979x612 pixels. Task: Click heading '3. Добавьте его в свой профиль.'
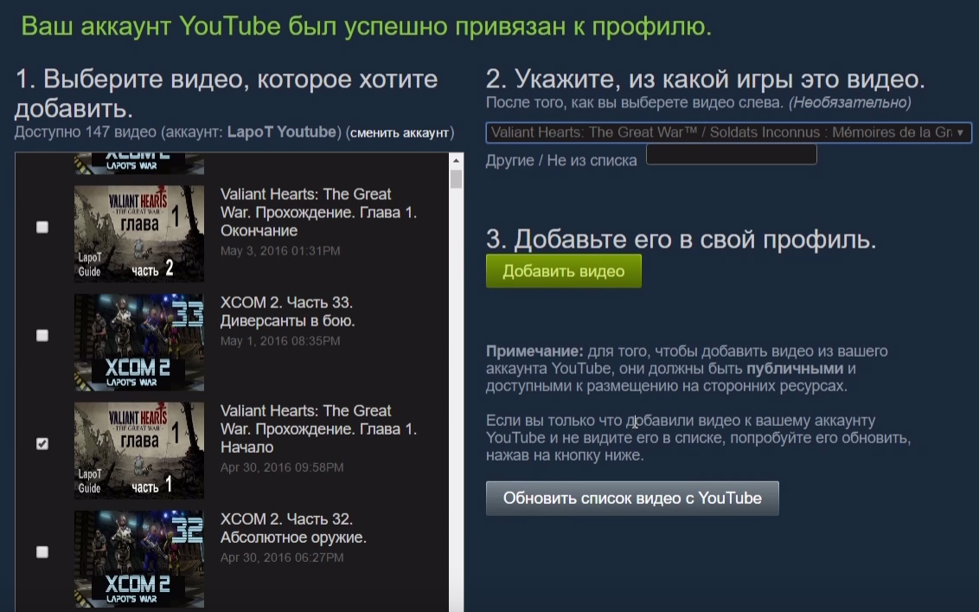[x=681, y=240]
